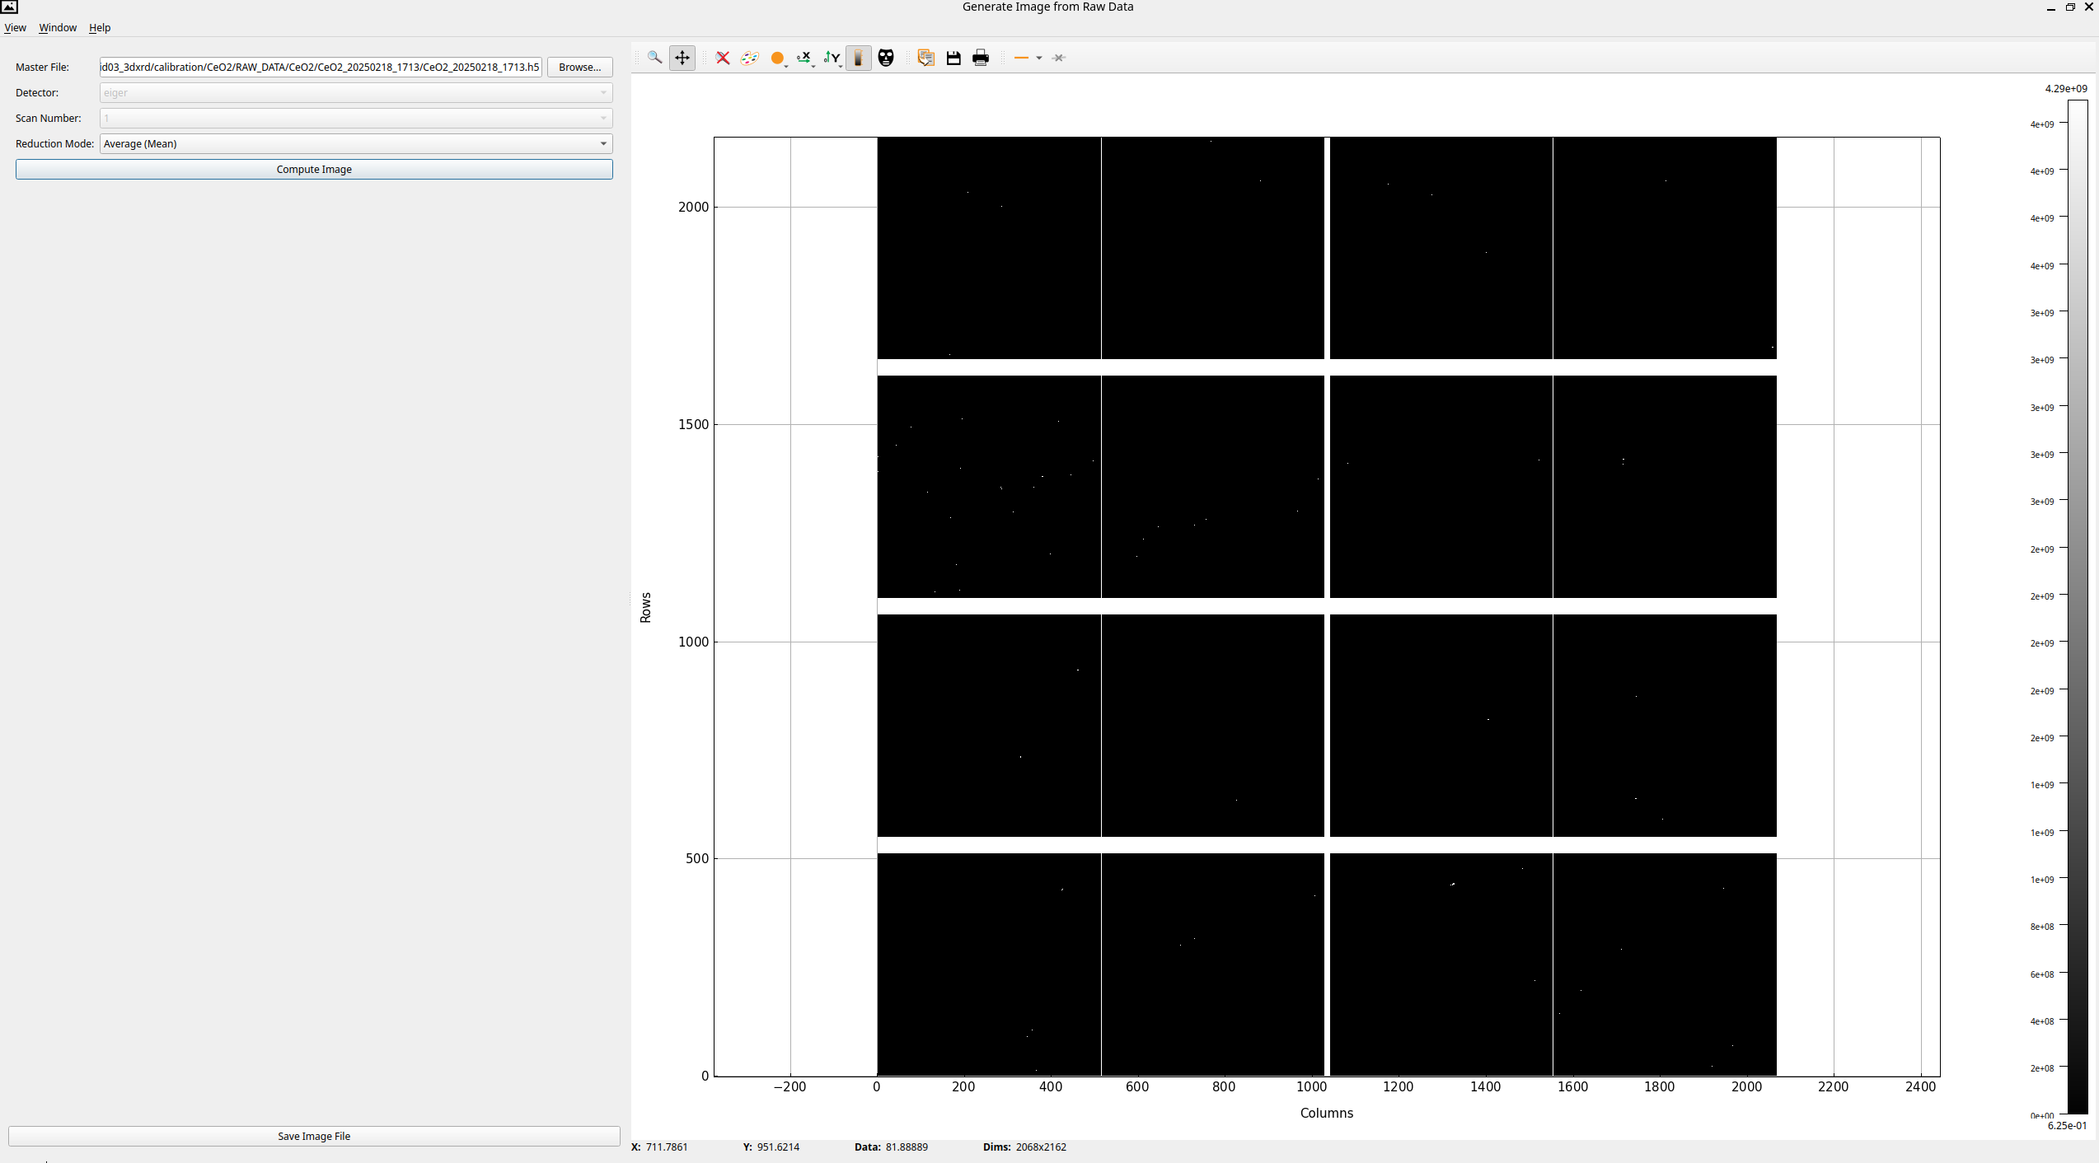This screenshot has height=1163, width=2099.
Task: Select the orange line profile tool
Action: pyautogui.click(x=1021, y=58)
